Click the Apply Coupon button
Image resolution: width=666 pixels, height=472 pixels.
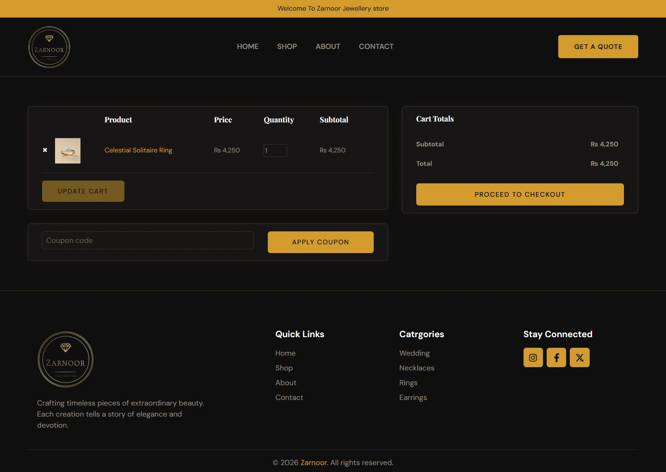pyautogui.click(x=321, y=242)
